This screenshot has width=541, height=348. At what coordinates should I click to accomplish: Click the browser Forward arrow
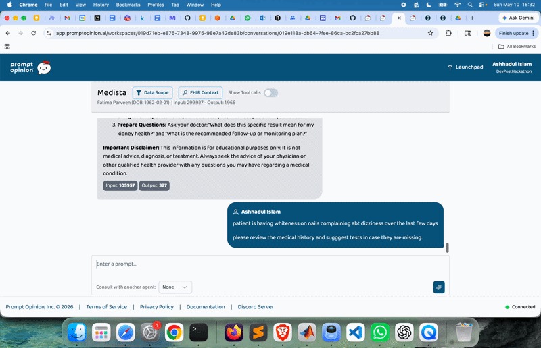click(21, 34)
